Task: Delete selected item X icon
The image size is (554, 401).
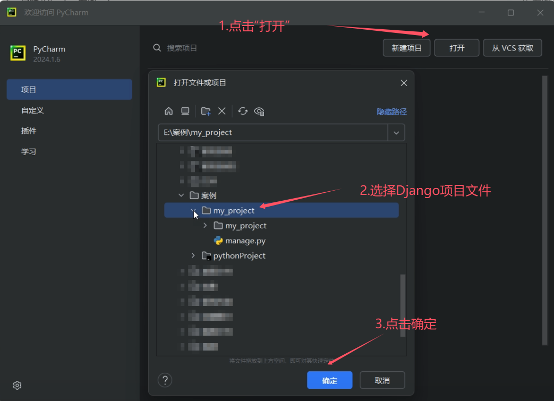Action: click(222, 112)
